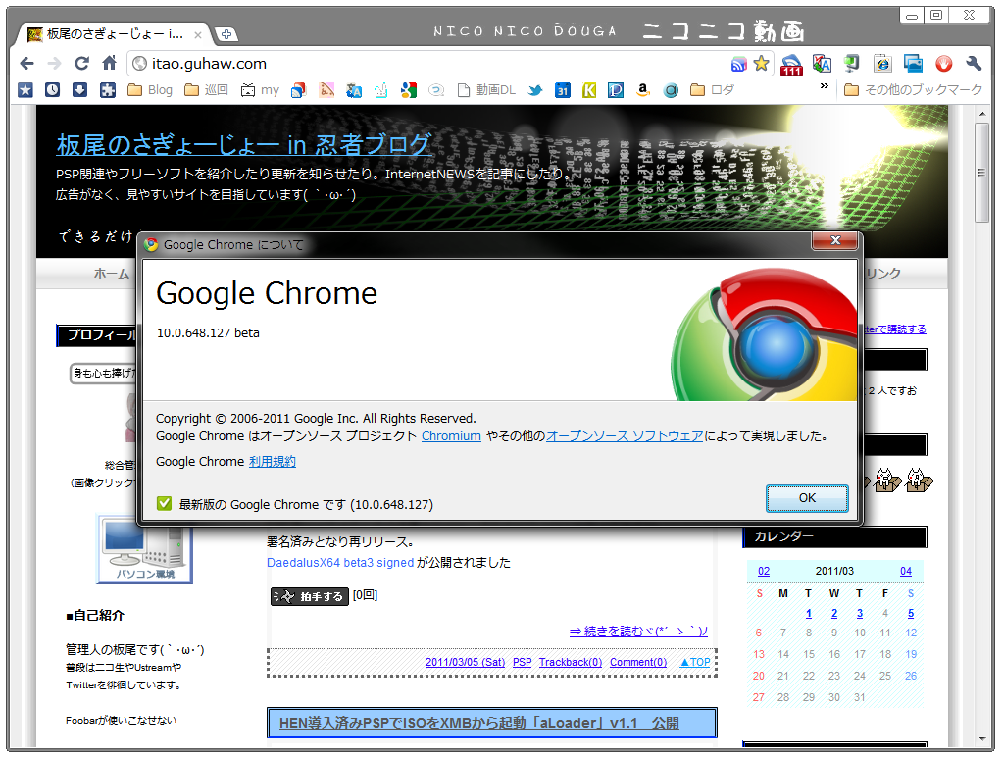Open a new tab with the plus button

pos(226,34)
